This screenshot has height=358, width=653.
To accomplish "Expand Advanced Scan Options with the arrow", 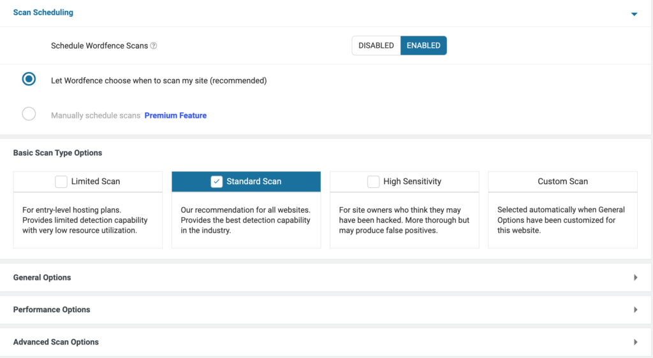I will tap(636, 342).
